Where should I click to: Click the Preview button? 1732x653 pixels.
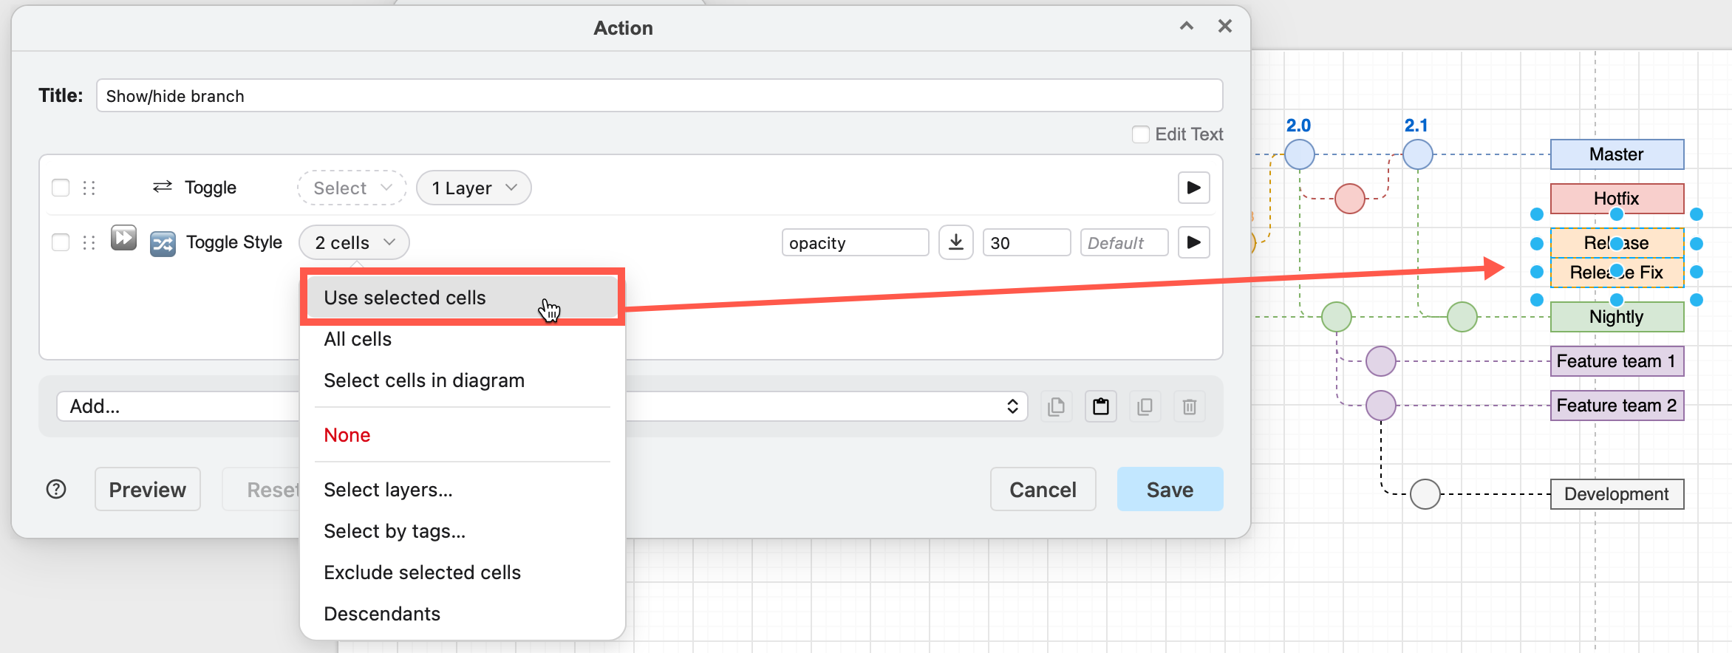[x=148, y=489]
